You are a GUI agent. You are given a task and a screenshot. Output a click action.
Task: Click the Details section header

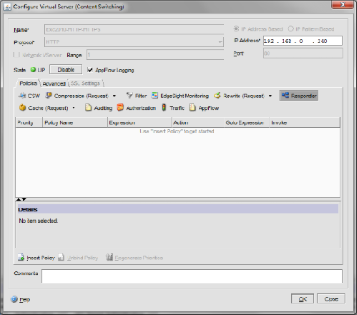(178, 209)
